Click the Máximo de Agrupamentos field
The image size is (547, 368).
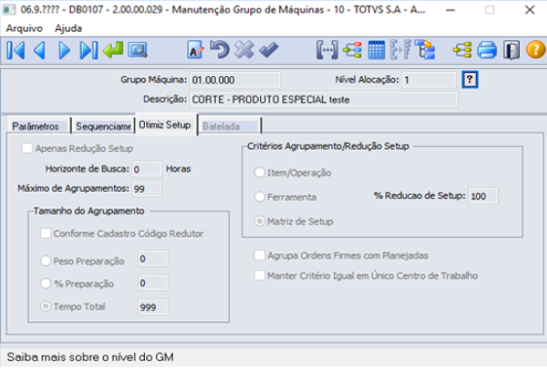click(147, 189)
